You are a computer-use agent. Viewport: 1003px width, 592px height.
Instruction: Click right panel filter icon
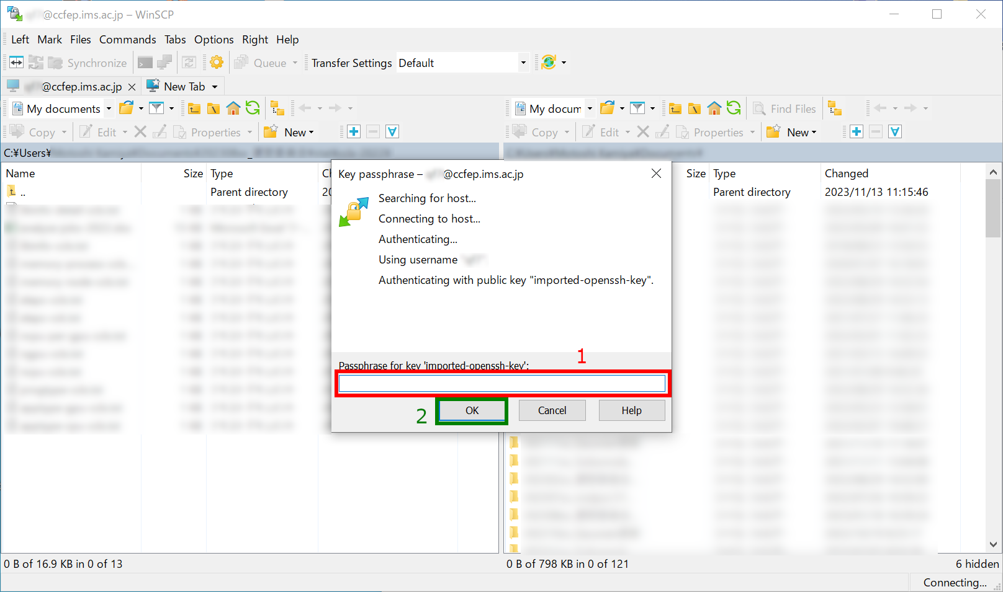[637, 108]
